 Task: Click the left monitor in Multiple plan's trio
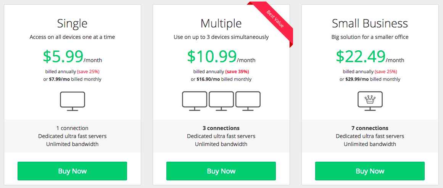point(194,101)
